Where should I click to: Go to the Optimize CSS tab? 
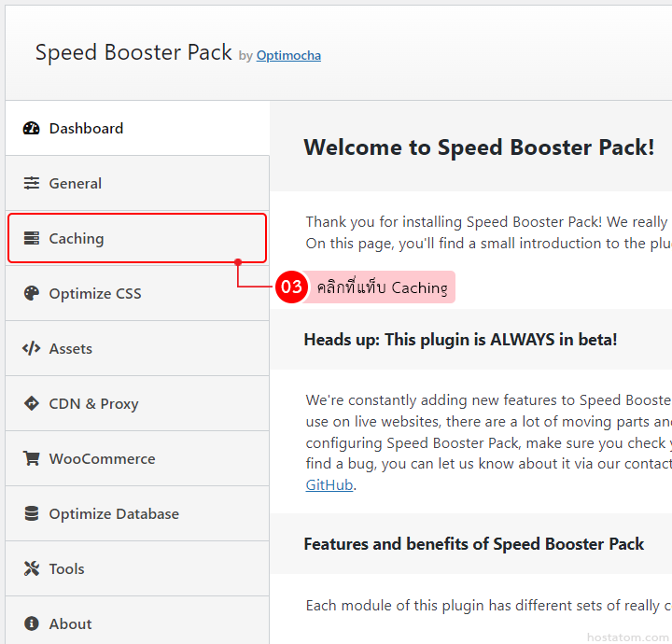coord(95,294)
